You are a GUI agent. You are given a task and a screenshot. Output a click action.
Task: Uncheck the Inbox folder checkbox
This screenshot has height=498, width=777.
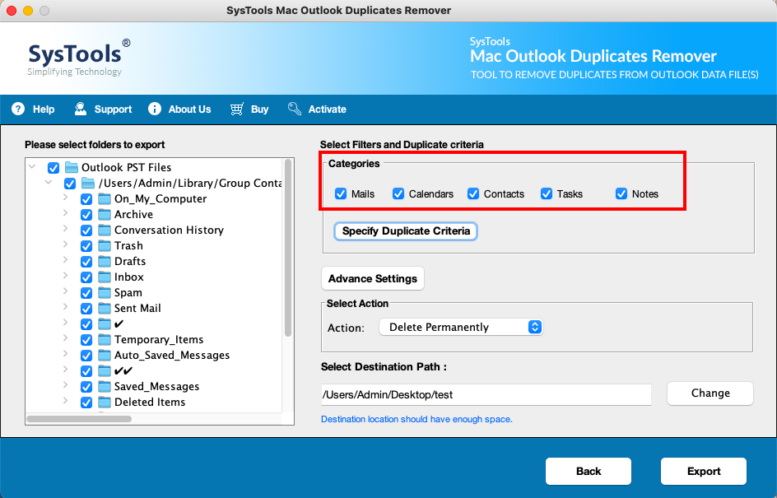click(86, 277)
